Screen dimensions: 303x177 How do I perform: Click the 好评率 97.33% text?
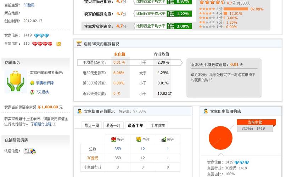point(133,112)
